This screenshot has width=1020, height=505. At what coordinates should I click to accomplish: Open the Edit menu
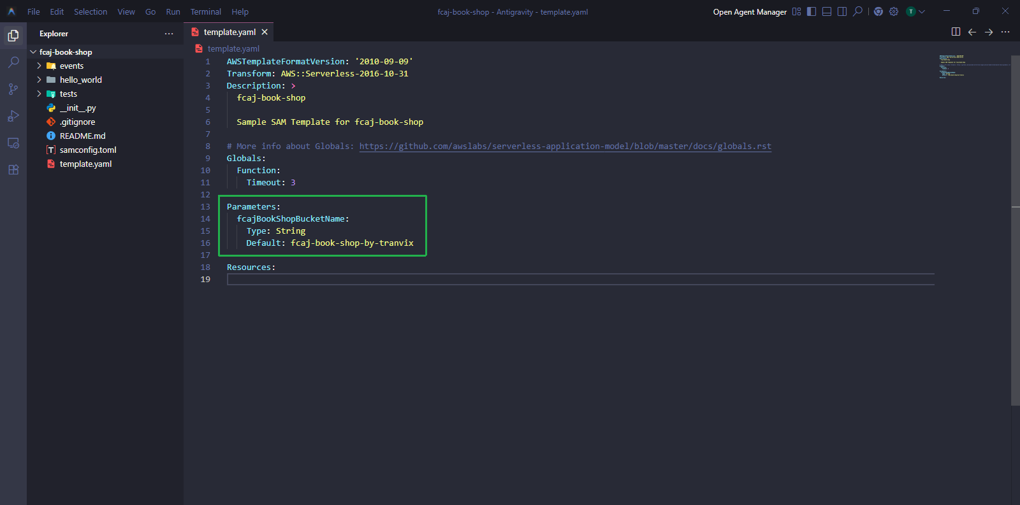point(57,11)
